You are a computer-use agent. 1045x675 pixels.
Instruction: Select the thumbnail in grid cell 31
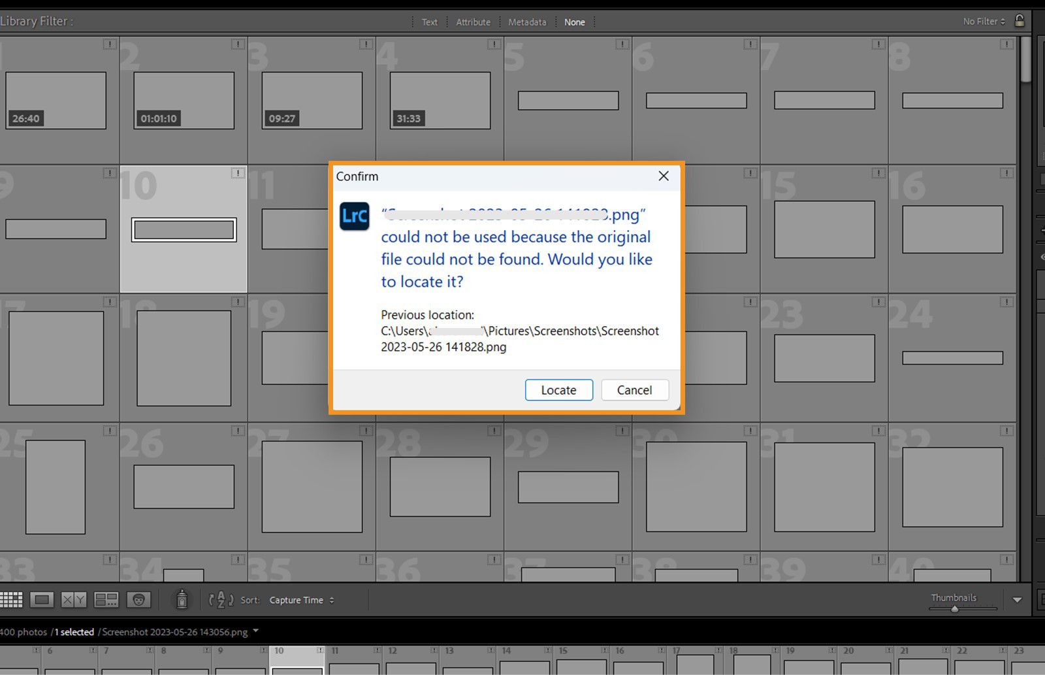[824, 487]
